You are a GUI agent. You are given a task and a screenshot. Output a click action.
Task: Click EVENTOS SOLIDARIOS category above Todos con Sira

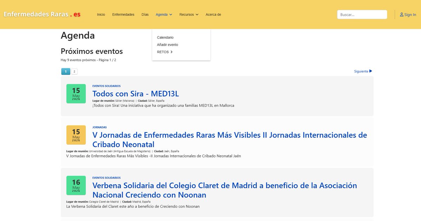click(x=106, y=86)
